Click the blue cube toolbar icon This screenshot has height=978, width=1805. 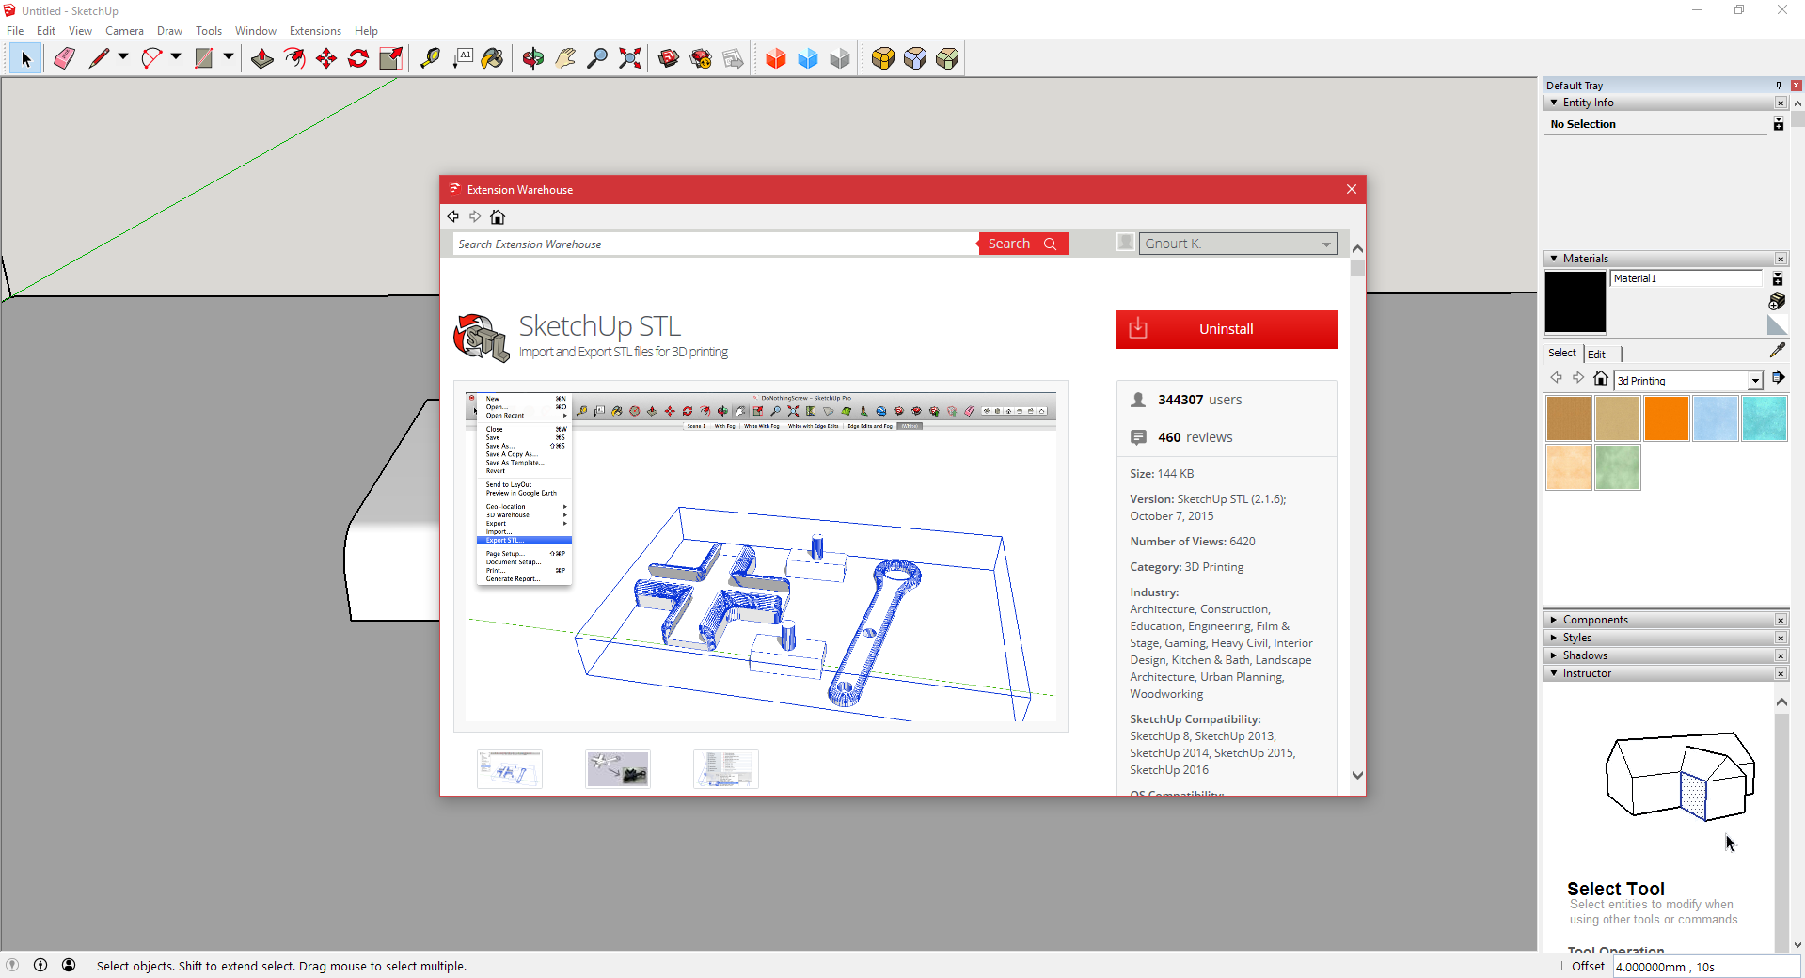tap(808, 59)
